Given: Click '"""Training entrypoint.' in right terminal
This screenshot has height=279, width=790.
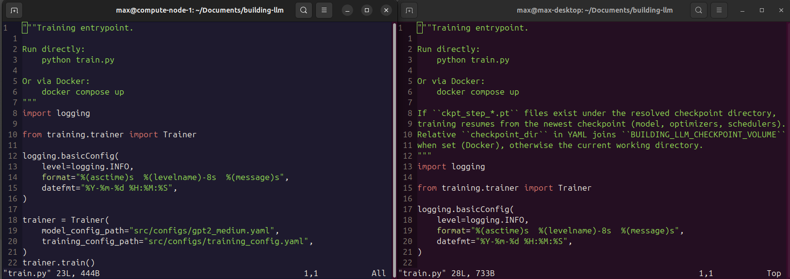Looking at the screenshot, I should (x=473, y=28).
